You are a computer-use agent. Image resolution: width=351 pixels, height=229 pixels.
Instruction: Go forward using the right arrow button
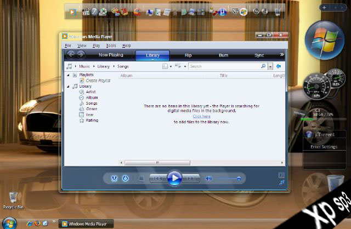click(x=81, y=55)
